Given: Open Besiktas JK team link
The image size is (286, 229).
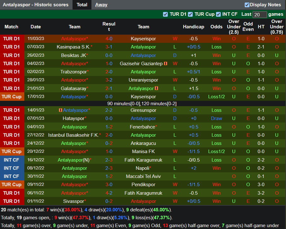Looking at the screenshot, I should (73, 55).
